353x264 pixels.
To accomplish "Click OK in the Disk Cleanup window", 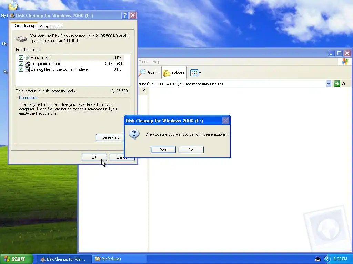I will (94, 157).
